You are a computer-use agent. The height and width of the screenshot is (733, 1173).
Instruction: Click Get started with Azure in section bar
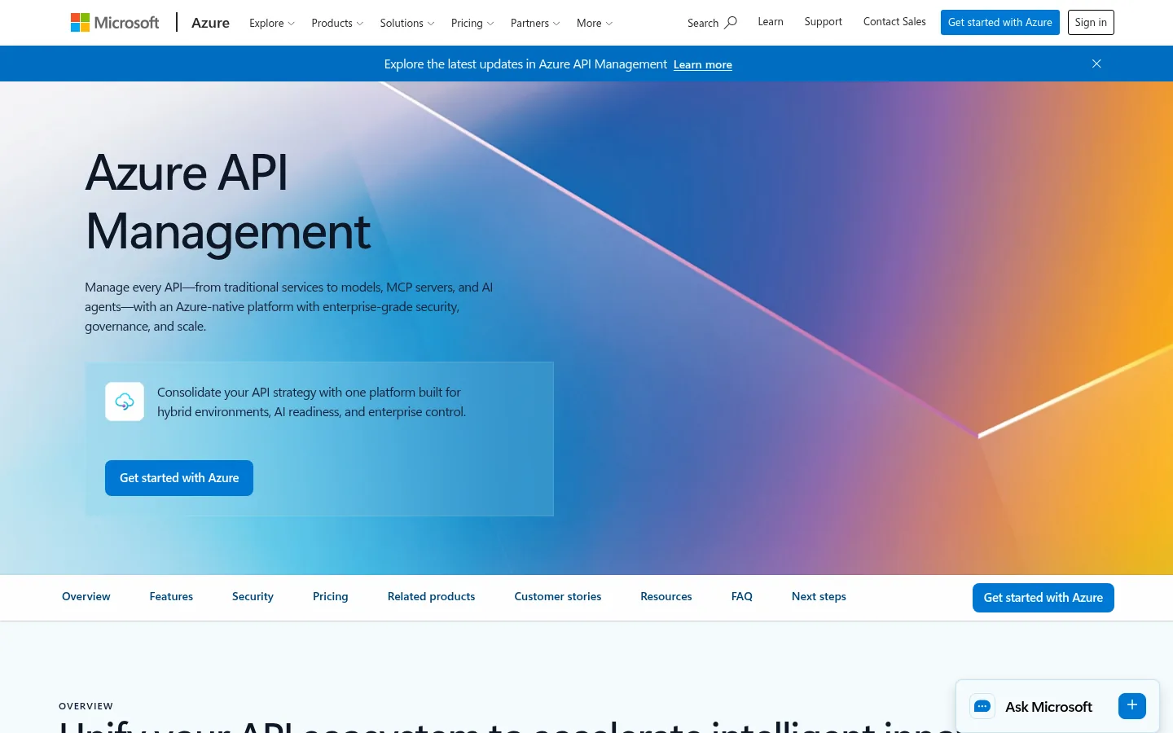[x=1043, y=598]
